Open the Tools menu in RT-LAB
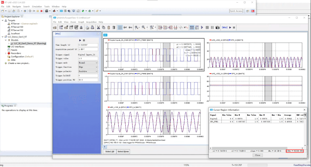This screenshot has width=311, height=167. [x=47, y=7]
